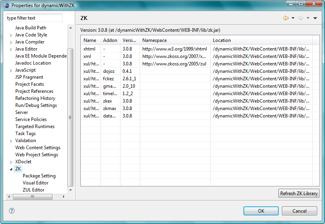Confirm with the OK button
This screenshot has width=325, height=224.
[x=261, y=211]
